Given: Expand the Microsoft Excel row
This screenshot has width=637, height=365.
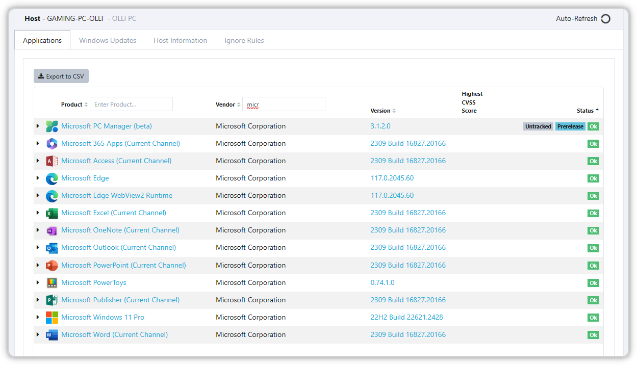Looking at the screenshot, I should [38, 213].
